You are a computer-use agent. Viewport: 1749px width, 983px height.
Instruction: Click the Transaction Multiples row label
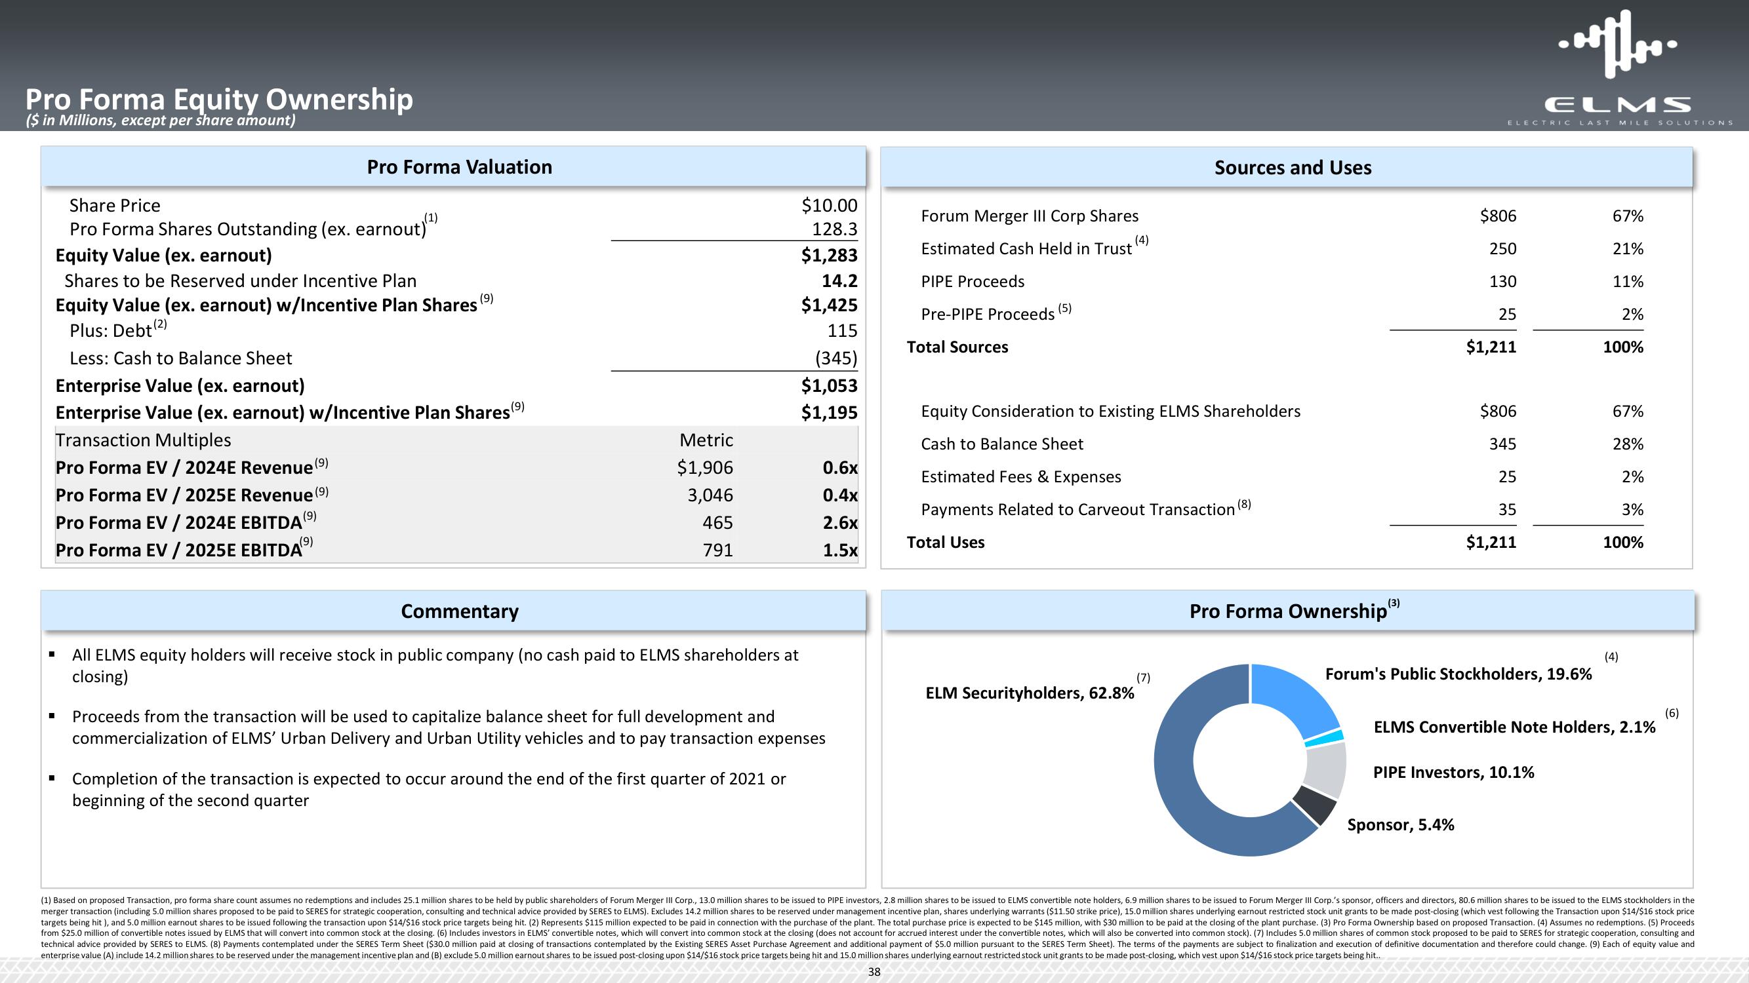tap(143, 440)
